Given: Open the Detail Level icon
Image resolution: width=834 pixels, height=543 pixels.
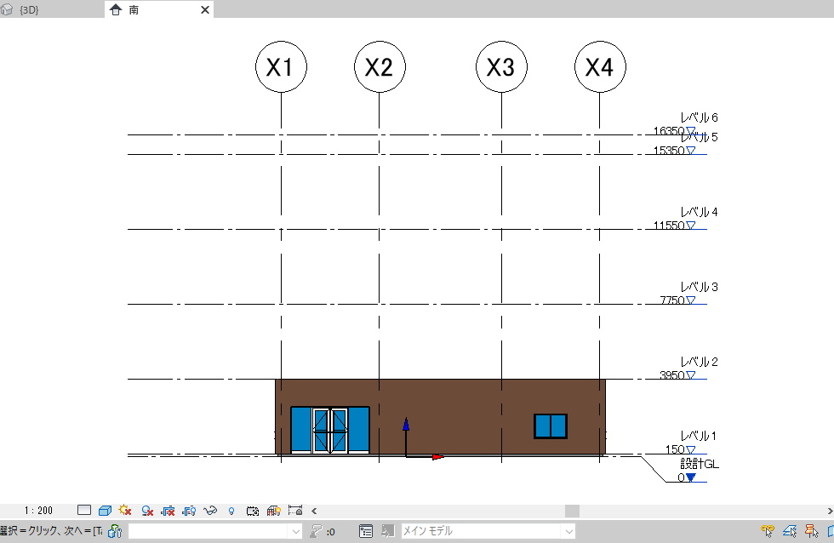Looking at the screenshot, I should pos(84,511).
